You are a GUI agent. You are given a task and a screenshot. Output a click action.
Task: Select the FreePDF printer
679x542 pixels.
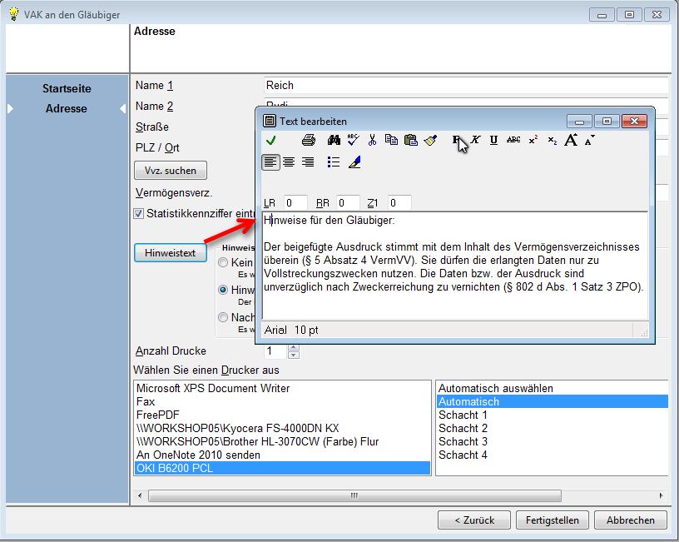pyautogui.click(x=158, y=415)
